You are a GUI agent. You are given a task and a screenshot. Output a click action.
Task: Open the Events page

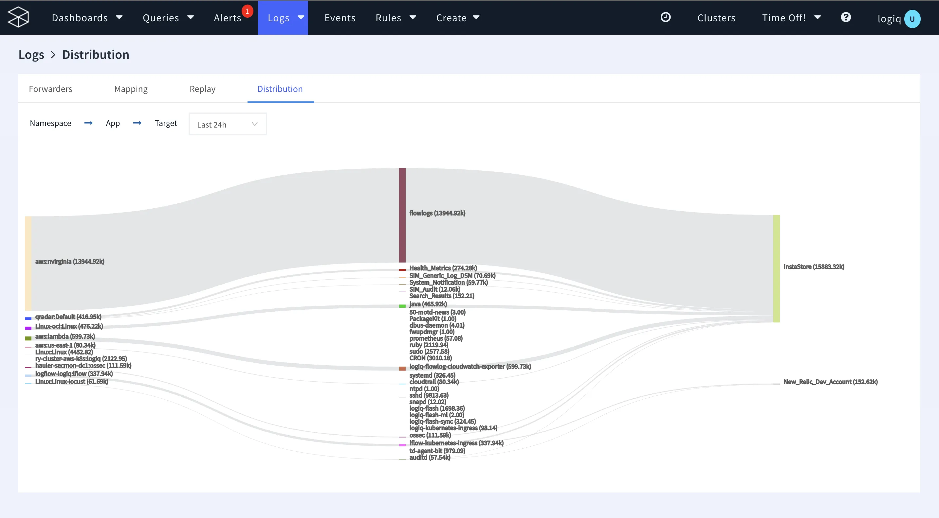340,17
